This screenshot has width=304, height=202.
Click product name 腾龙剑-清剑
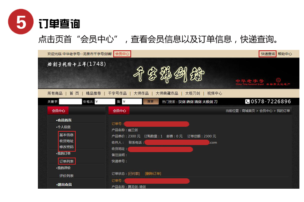[137, 187]
